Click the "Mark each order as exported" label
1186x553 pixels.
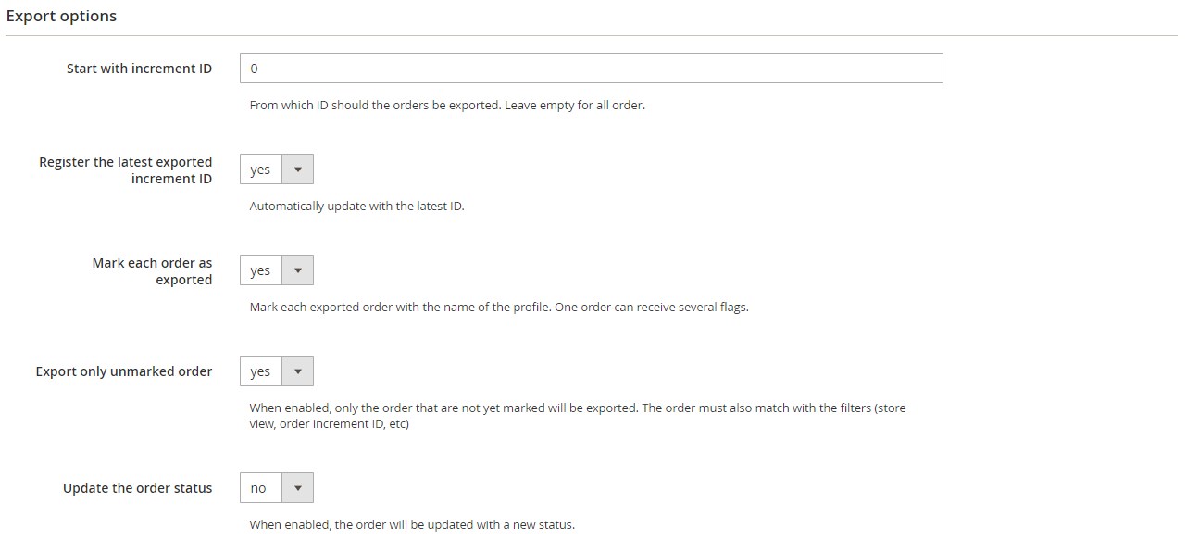(x=152, y=271)
